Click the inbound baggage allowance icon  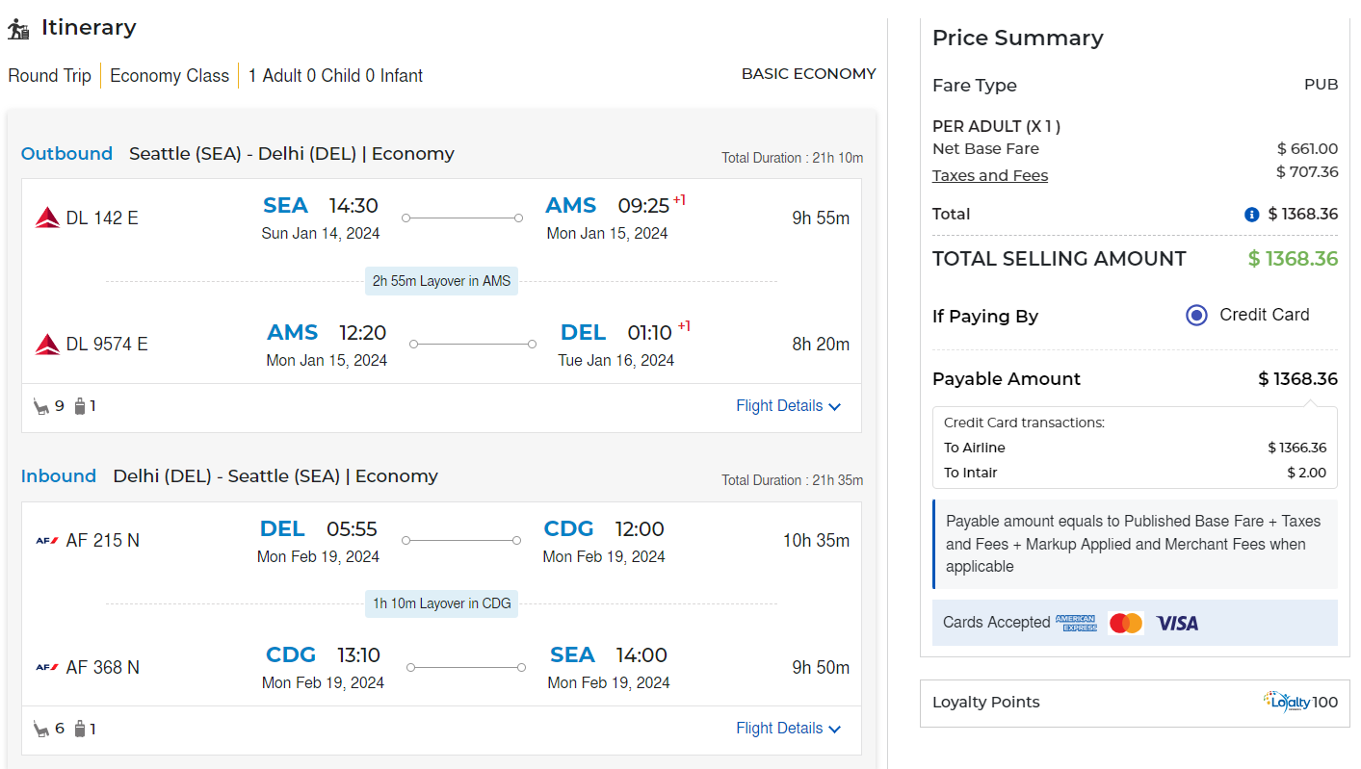[80, 729]
